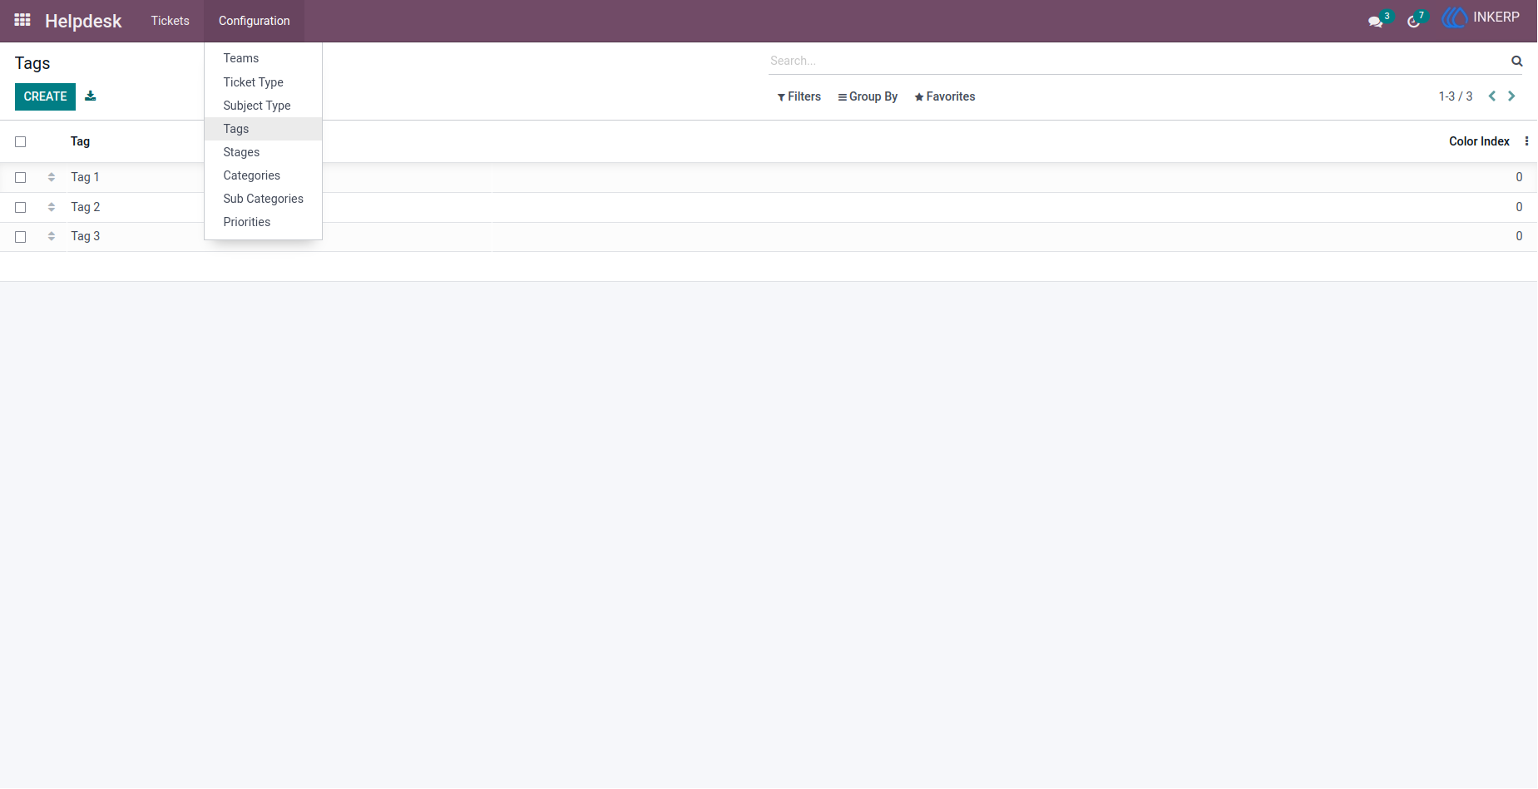Focus the Search input field
Screen dimensions: 1538x789
[1138, 61]
